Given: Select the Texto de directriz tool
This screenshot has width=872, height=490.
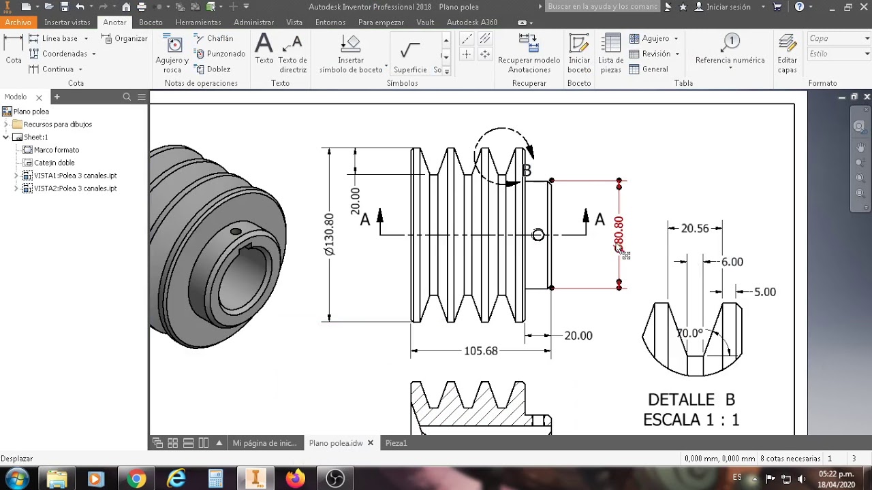Looking at the screenshot, I should (x=293, y=54).
